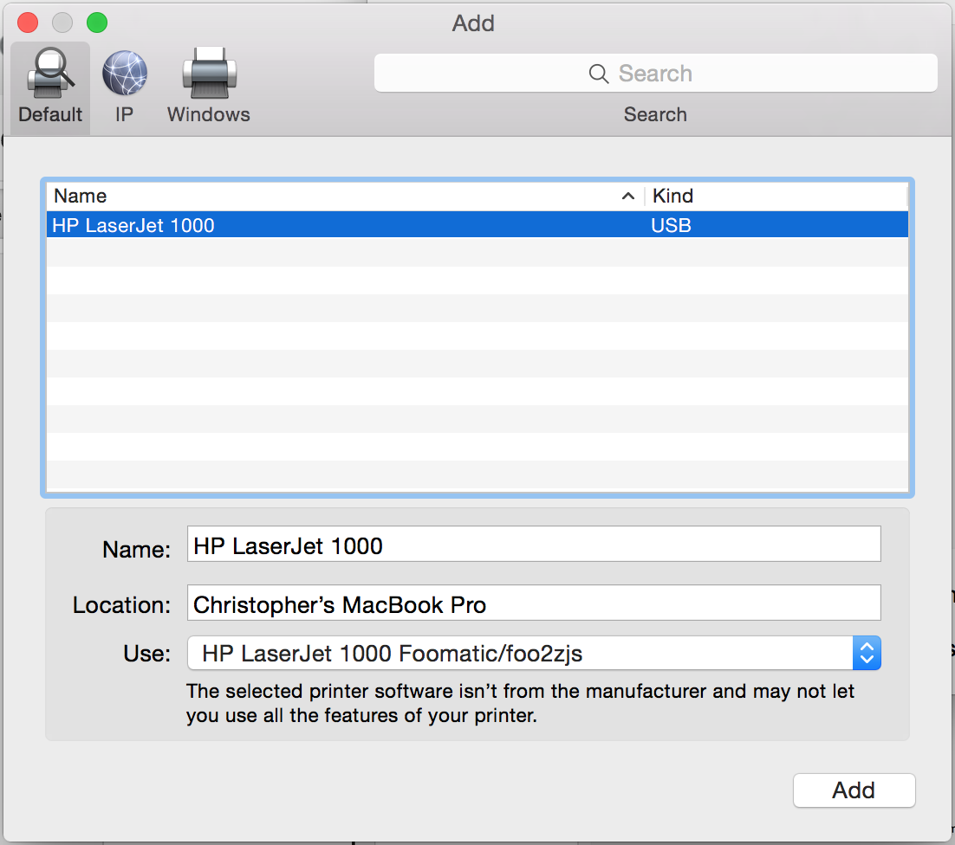Image resolution: width=955 pixels, height=845 pixels.
Task: Select the HP LaserJet 1000 printer row
Action: (477, 225)
